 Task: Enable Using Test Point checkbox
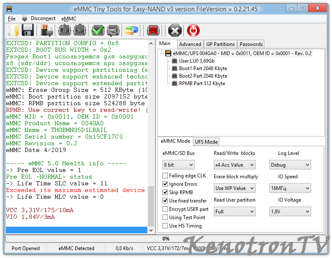[165, 218]
